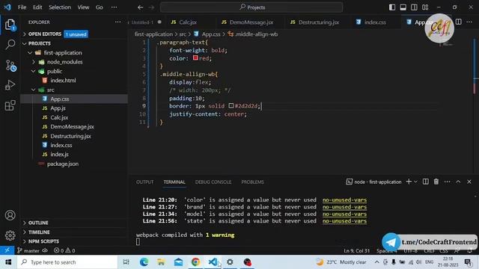Image resolution: width=479 pixels, height=269 pixels.
Task: Open editor more actions ellipsis
Action: point(469,22)
